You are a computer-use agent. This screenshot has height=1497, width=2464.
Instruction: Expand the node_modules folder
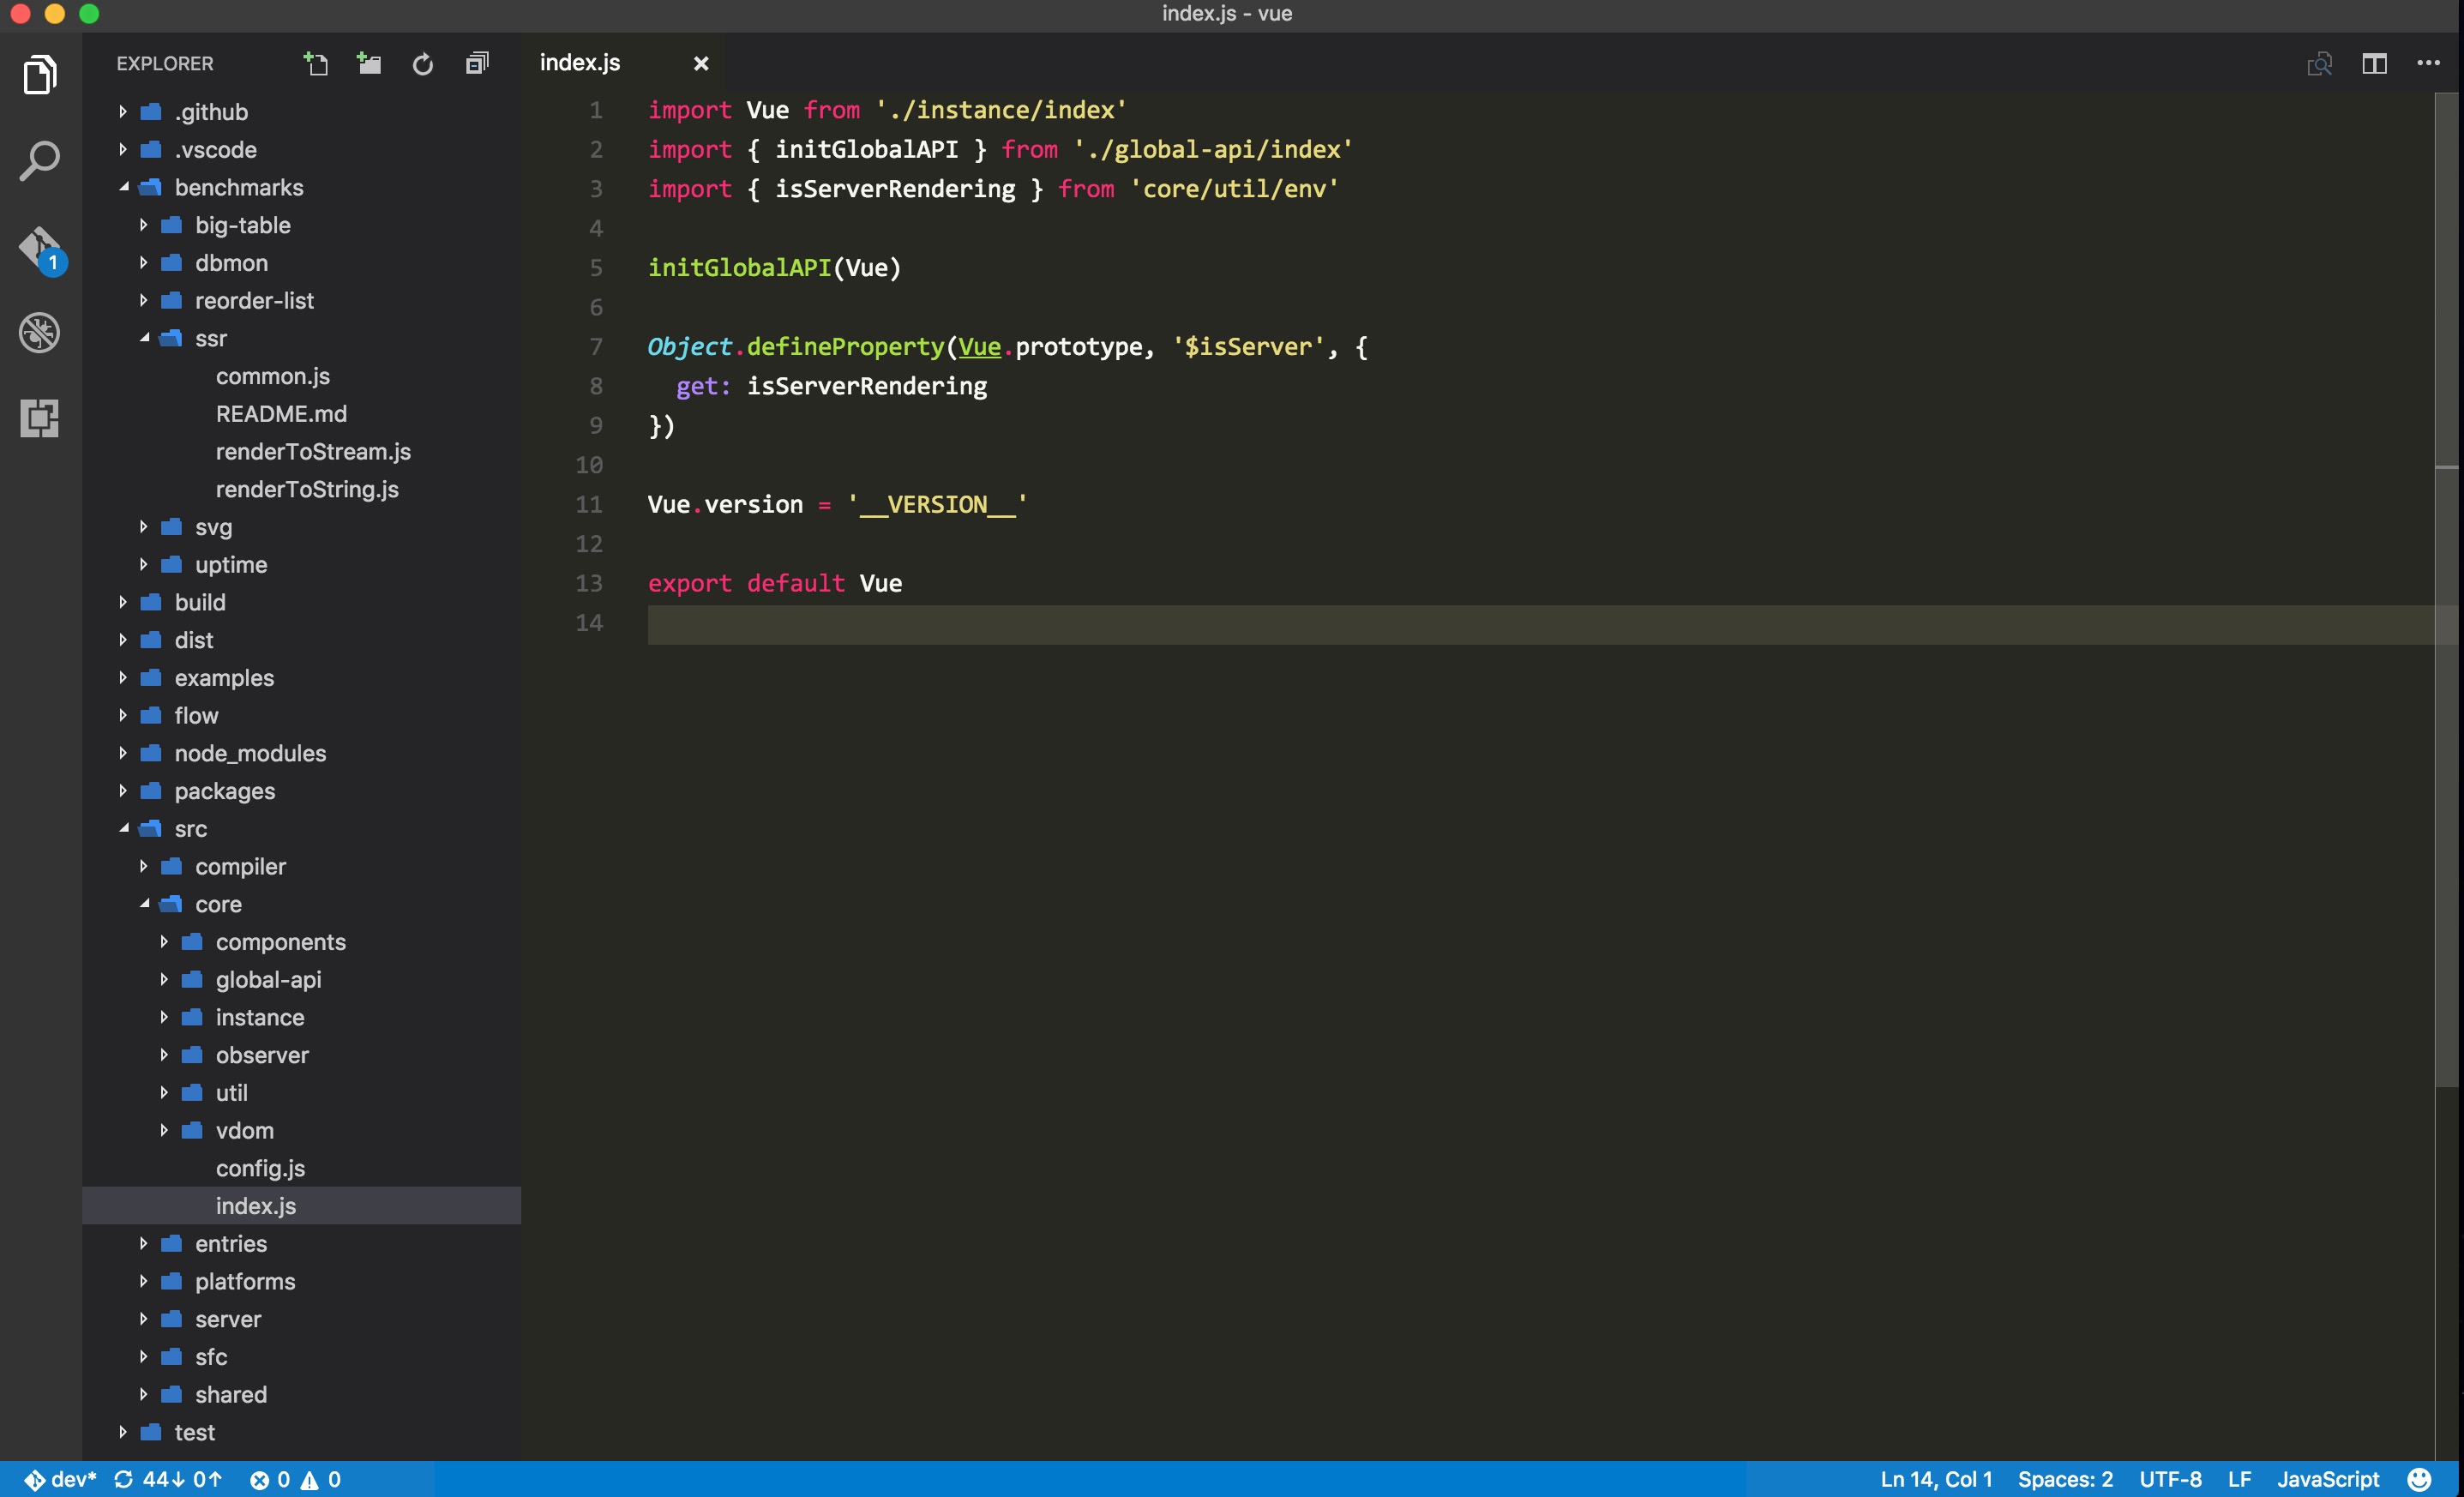(x=301, y=753)
